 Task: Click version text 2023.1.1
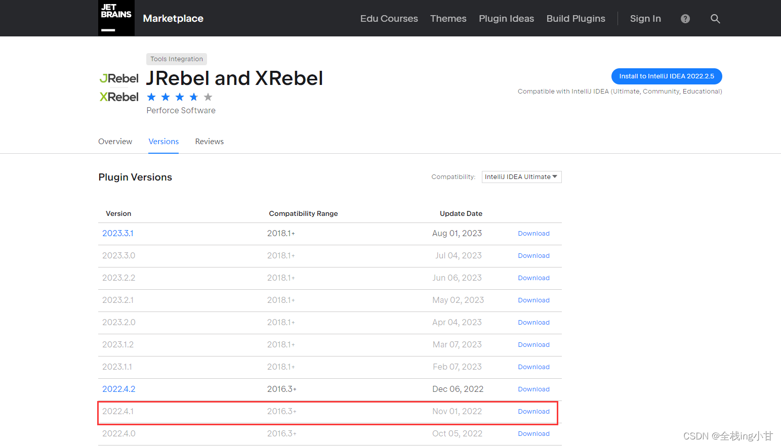coord(117,367)
